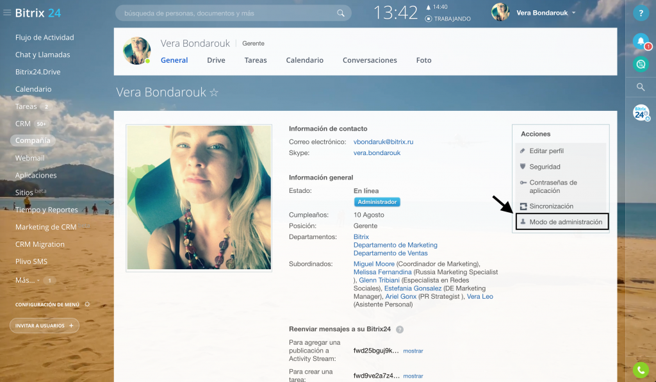Switch to the Drive tab
The width and height of the screenshot is (656, 382).
(x=216, y=60)
